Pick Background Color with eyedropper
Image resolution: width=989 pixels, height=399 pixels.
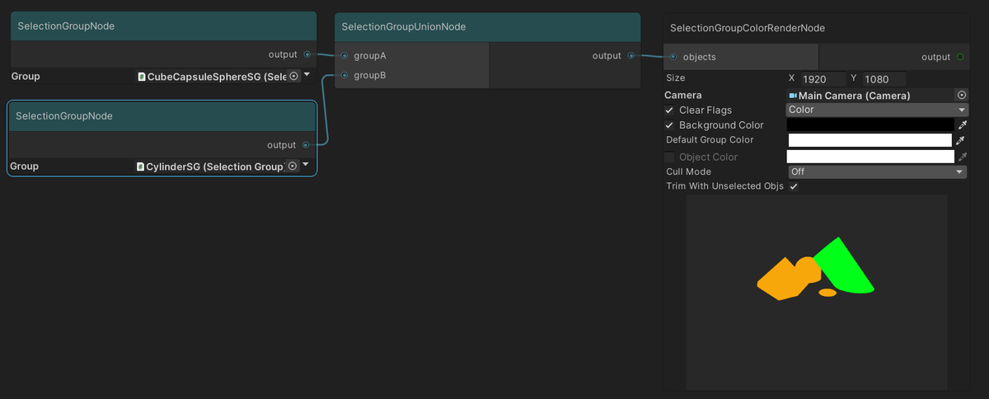pos(961,125)
